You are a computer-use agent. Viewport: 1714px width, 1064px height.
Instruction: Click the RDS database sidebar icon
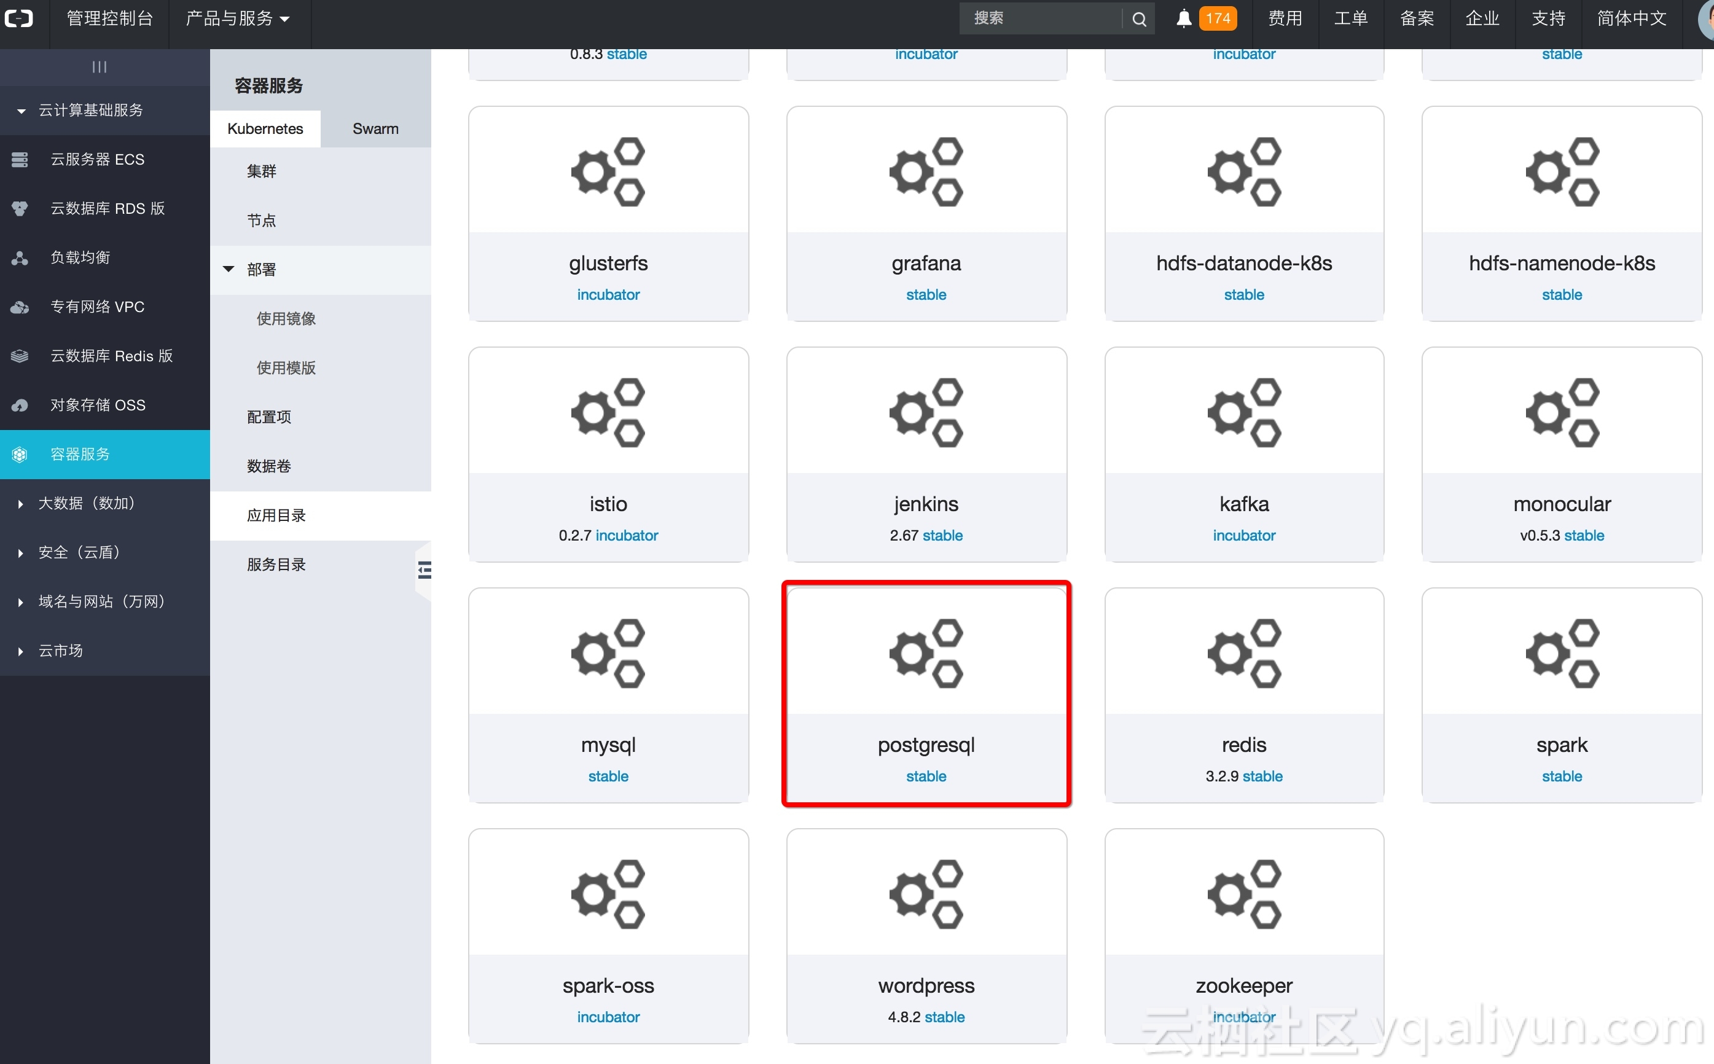click(x=20, y=209)
